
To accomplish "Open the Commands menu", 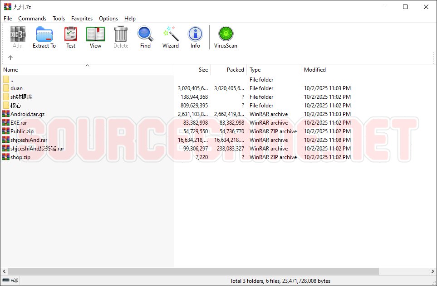I will [32, 19].
